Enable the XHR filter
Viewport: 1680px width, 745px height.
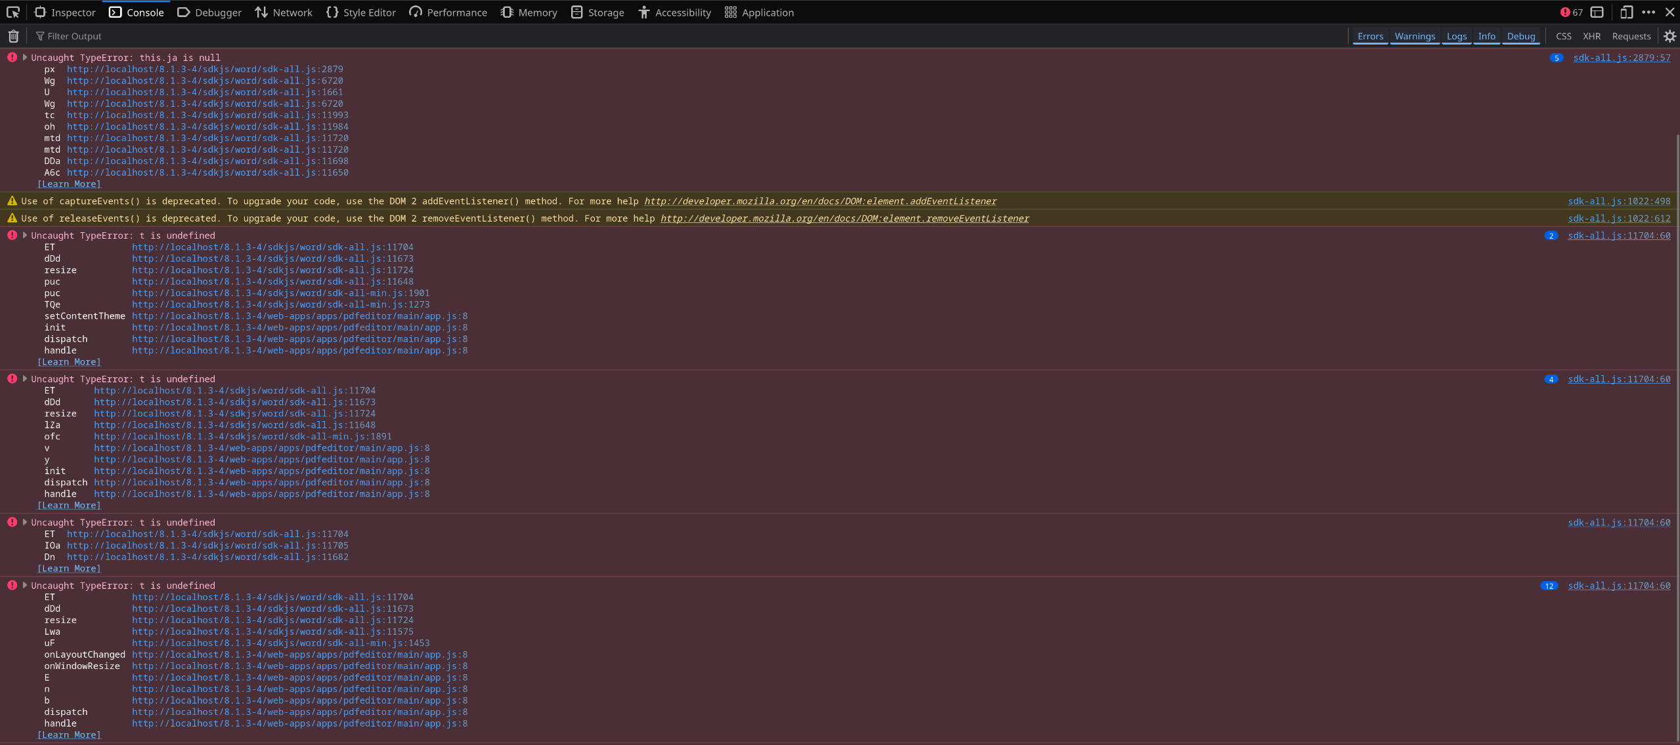coord(1591,36)
